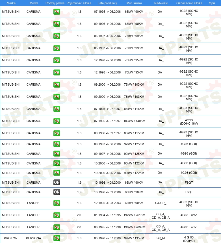Click the Rodzaj paliwa column header
Screen dimensions: 221x243
click(x=55, y=3)
